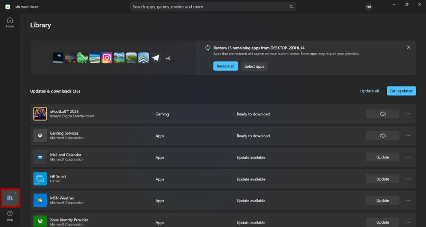Image resolution: width=426 pixels, height=227 pixels.
Task: Open the Library sidebar icon
Action: click(x=10, y=198)
